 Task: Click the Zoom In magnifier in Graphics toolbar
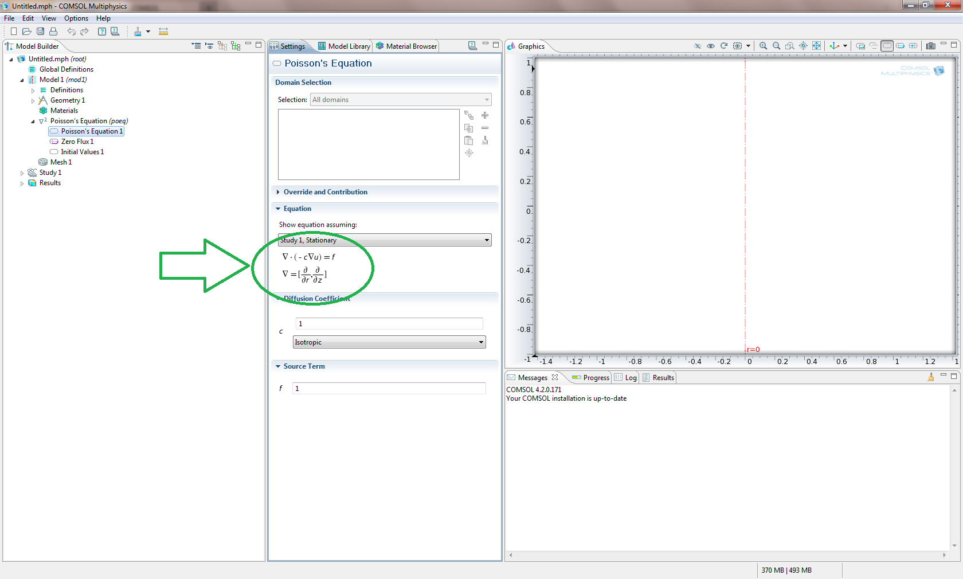tap(763, 46)
